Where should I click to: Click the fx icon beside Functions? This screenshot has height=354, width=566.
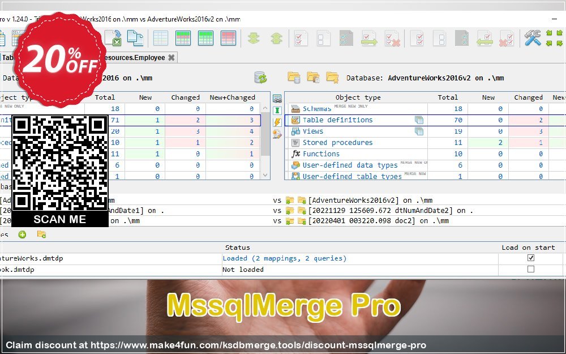coord(296,153)
